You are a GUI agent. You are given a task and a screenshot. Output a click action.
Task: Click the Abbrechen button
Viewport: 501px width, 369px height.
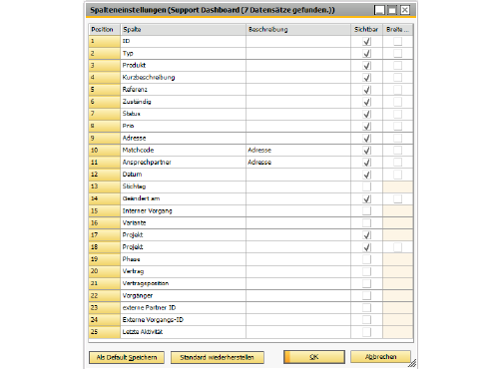click(380, 357)
